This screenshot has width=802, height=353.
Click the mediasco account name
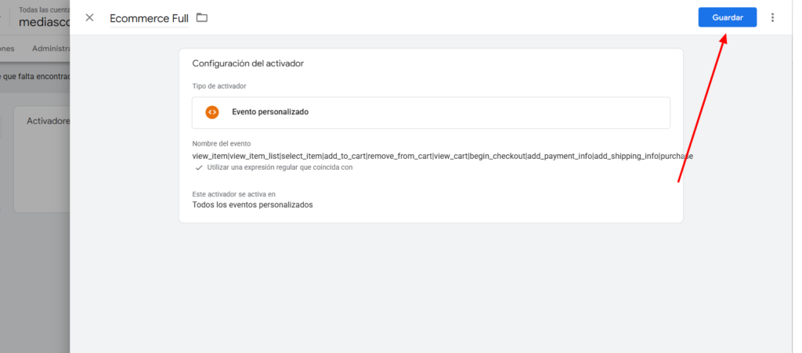click(x=44, y=22)
